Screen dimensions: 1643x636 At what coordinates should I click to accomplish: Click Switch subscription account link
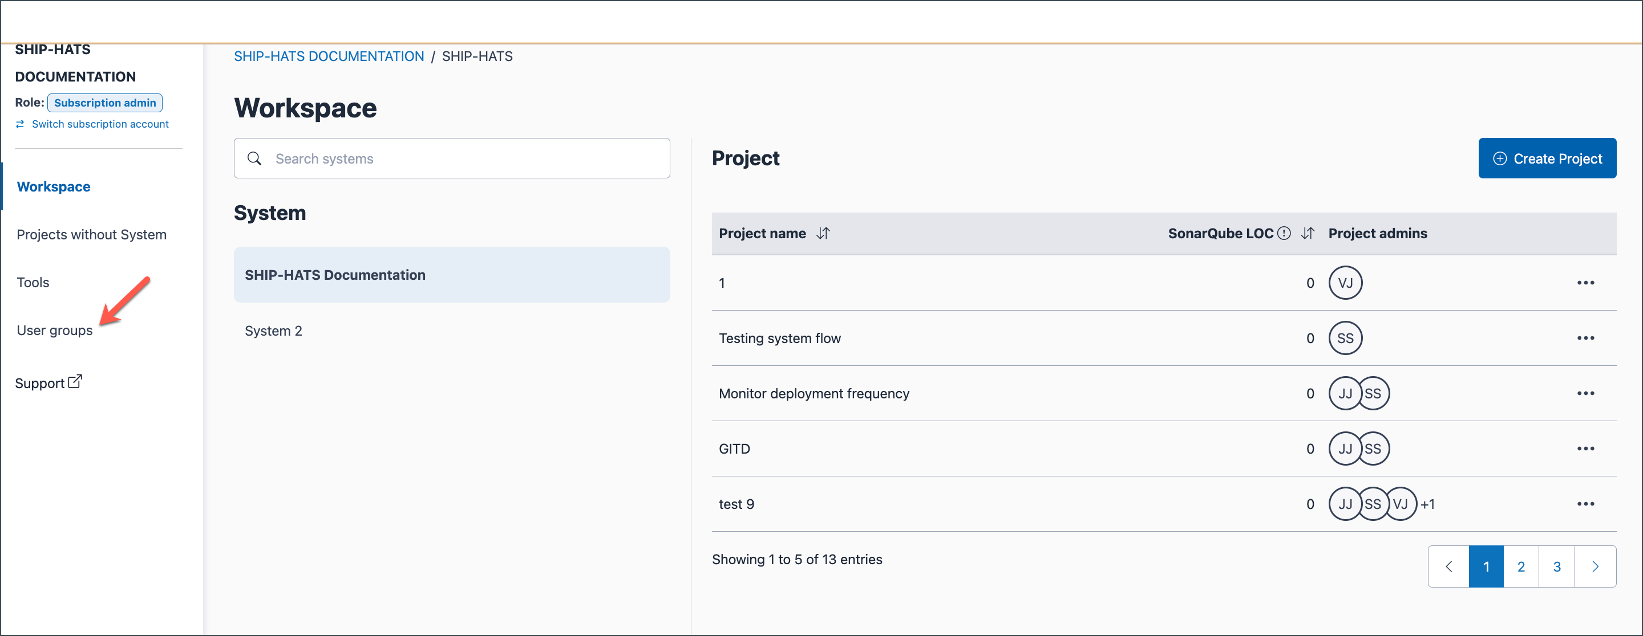click(92, 124)
